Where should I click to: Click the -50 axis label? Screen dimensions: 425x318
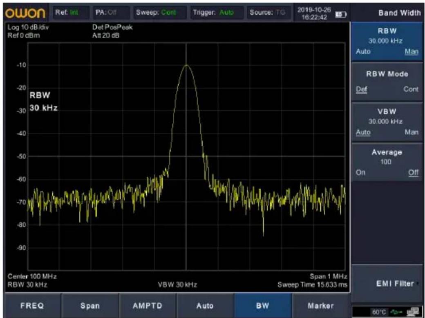[x=21, y=156]
